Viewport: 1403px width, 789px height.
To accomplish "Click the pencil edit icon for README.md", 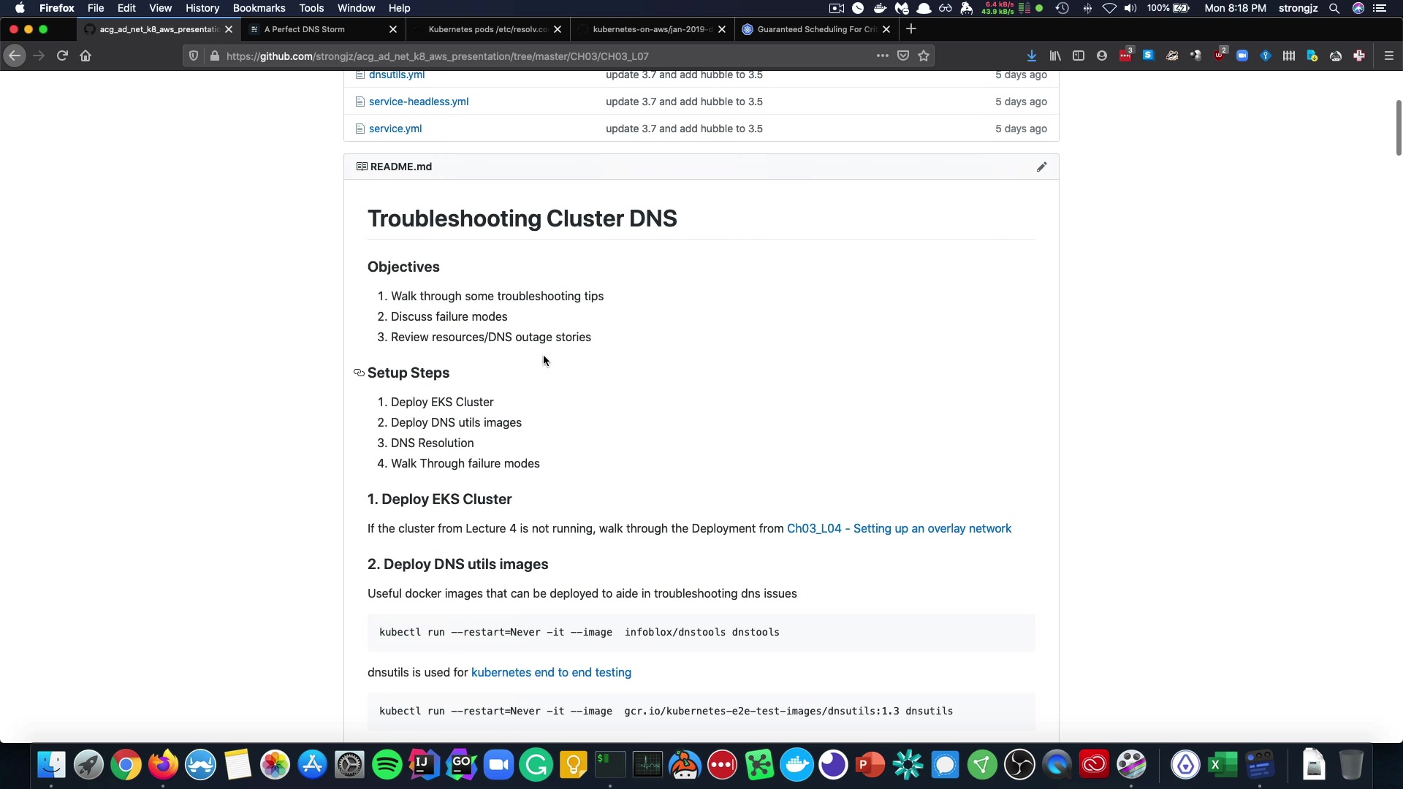I will [x=1041, y=167].
